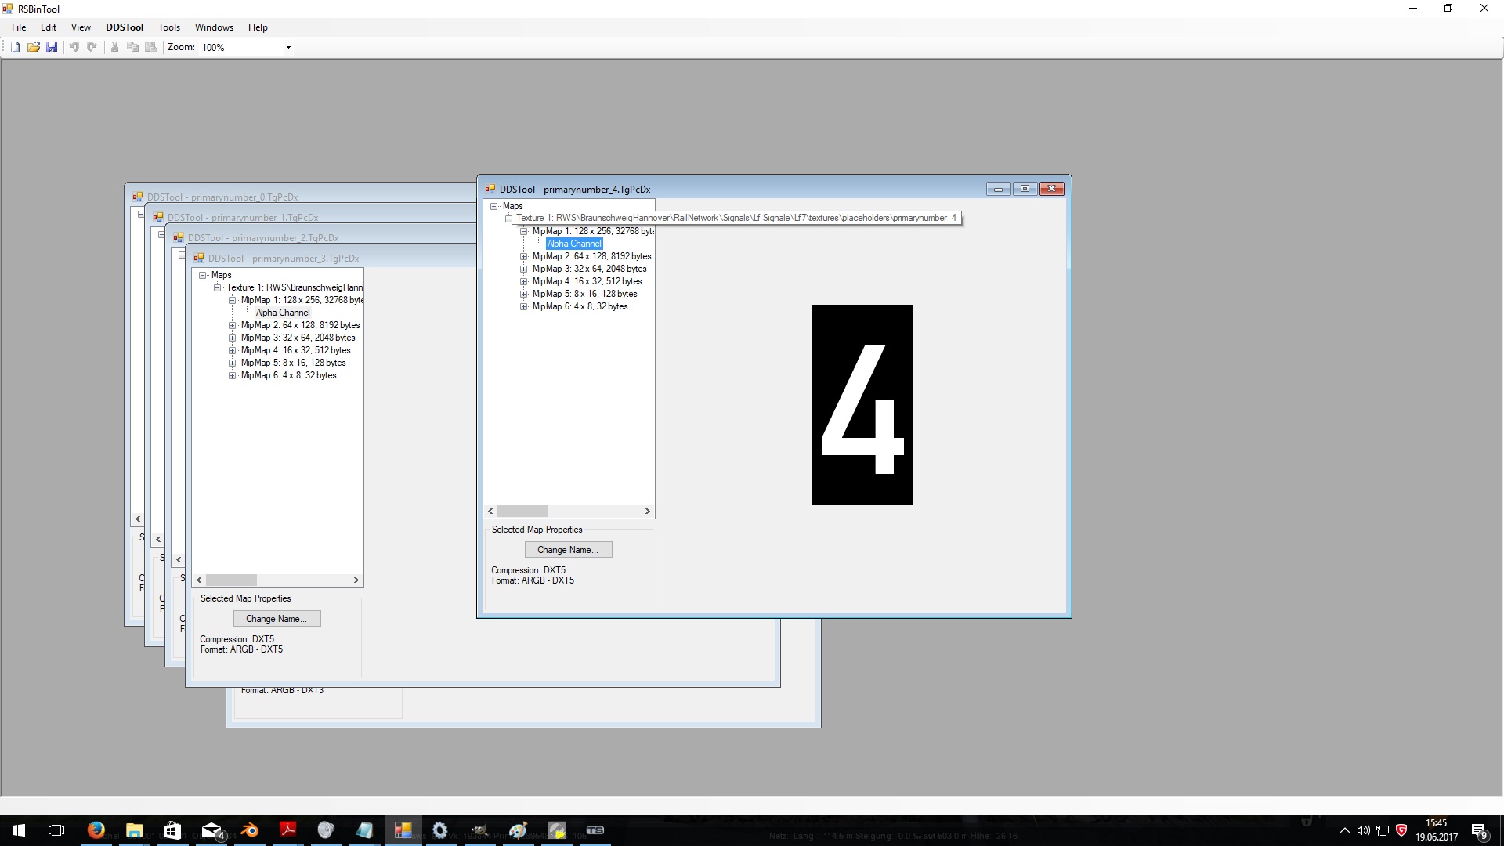
Task: Open the Windows menu
Action: pos(214,27)
